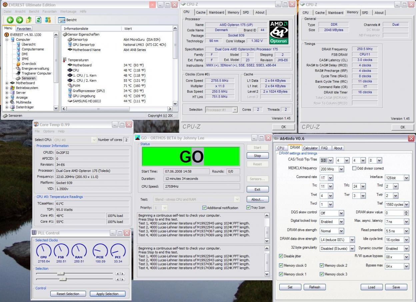Viewport: 416px width, 302px height.
Task: Click EVEREST refresh toolbar icon
Action: coord(38,20)
